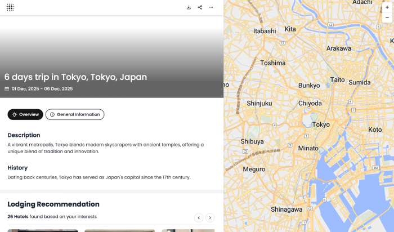Screen dimensions: 394x232
Task: Click the dotted app logo icon
Action: (x=10, y=7)
